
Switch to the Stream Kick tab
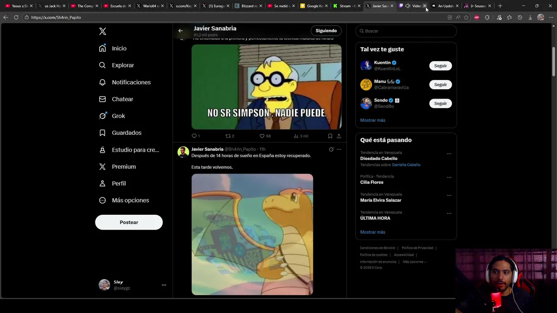tap(347, 6)
